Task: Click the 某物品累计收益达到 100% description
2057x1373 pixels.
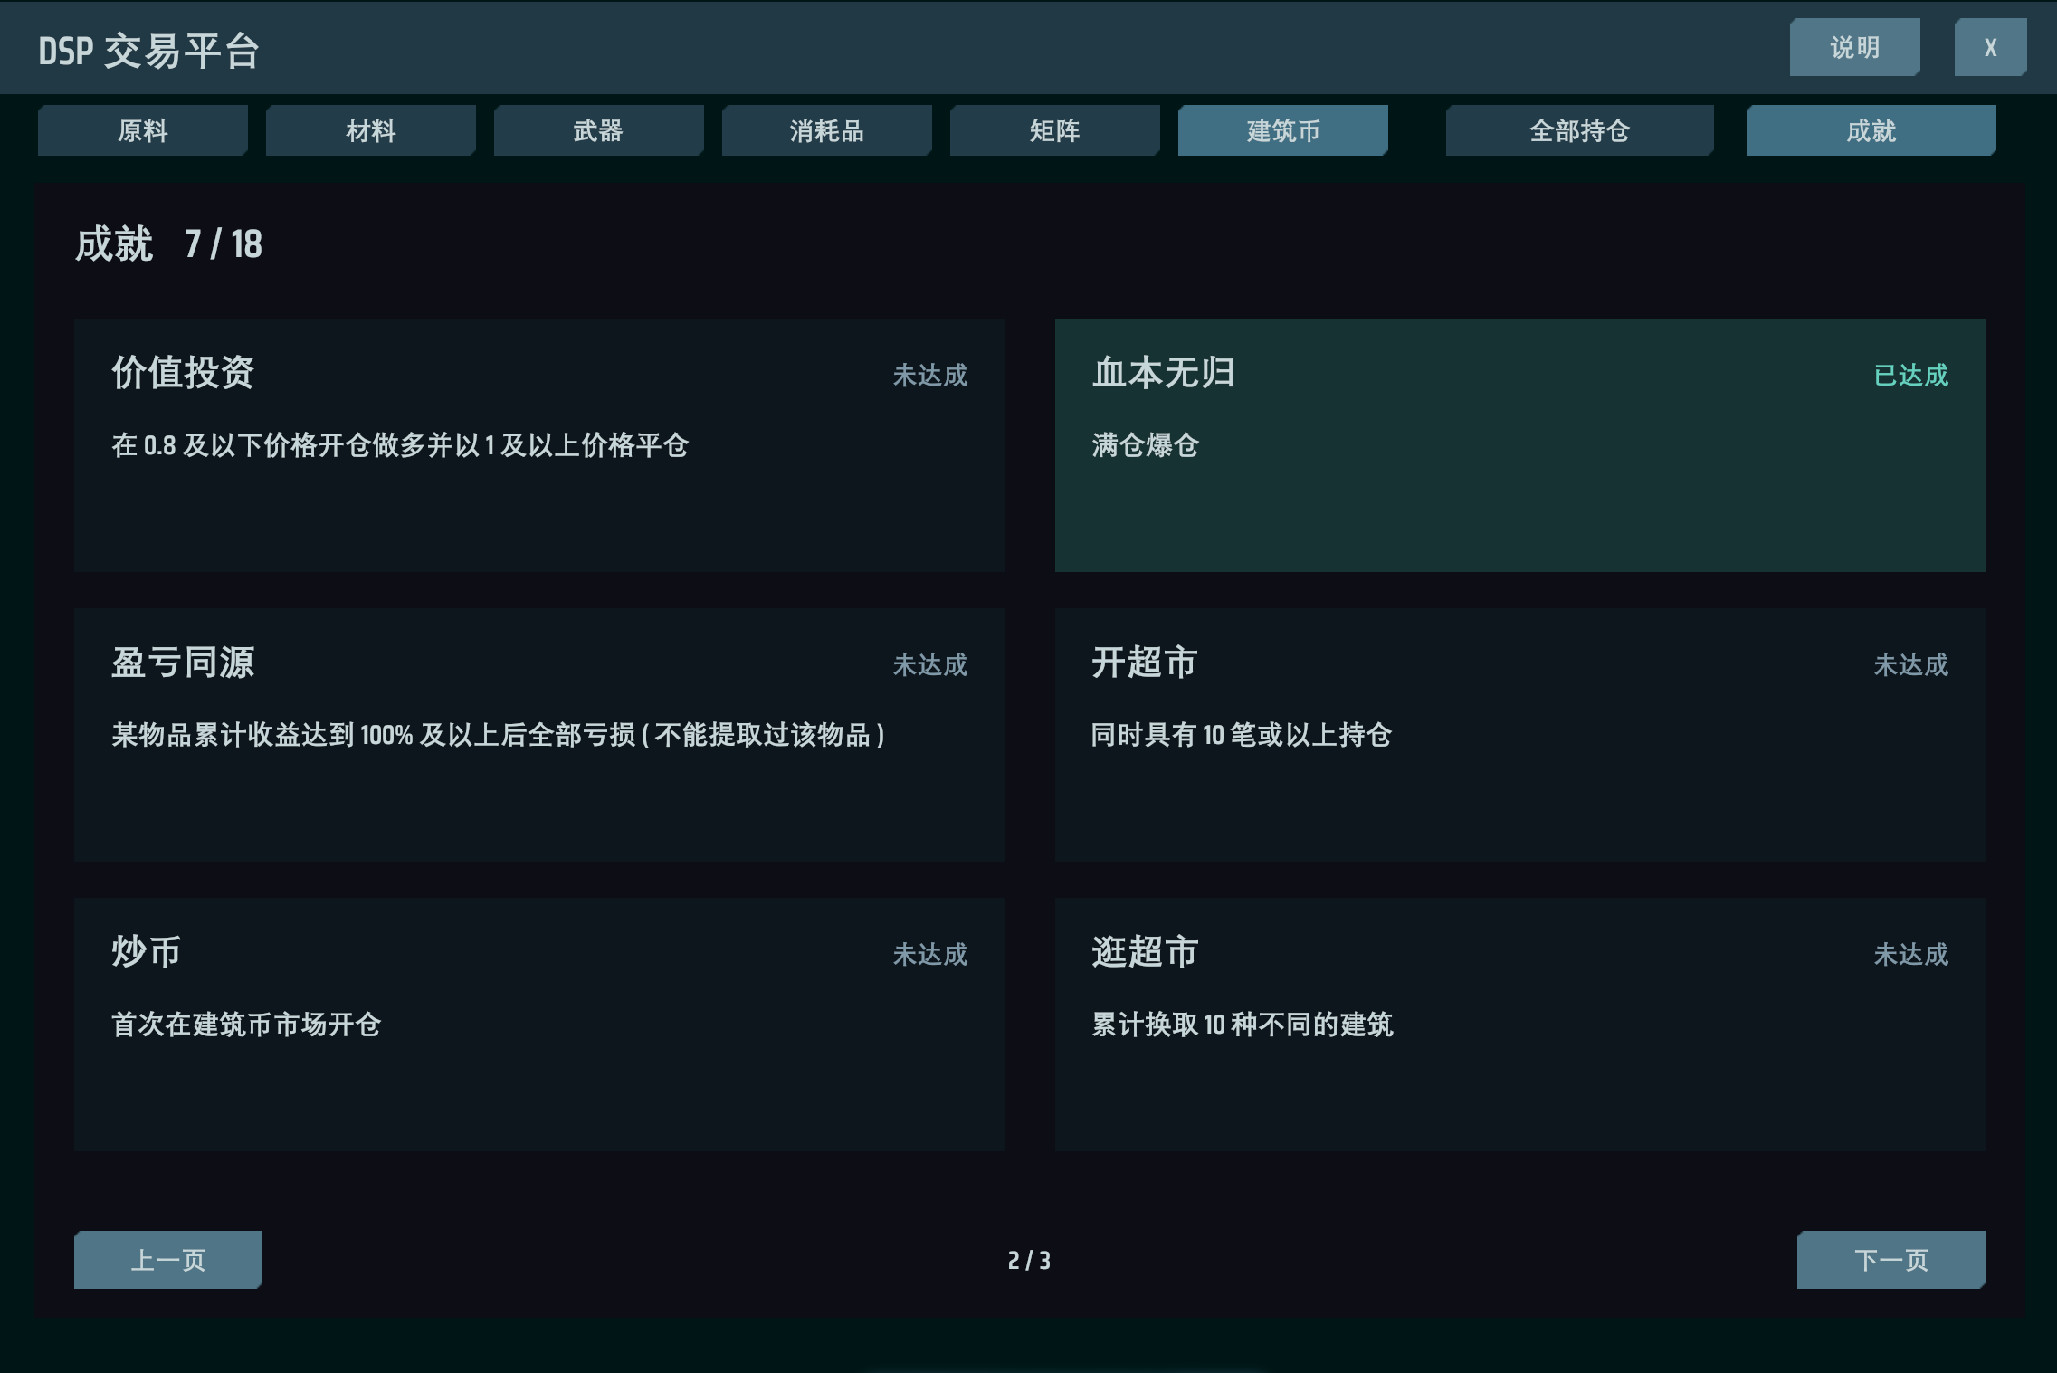Action: point(498,734)
